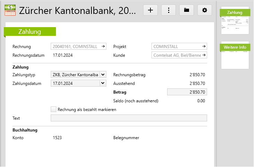Check 'Rechnung als bezahlt markieren' box
This screenshot has width=254, height=167.
[x=54, y=109]
